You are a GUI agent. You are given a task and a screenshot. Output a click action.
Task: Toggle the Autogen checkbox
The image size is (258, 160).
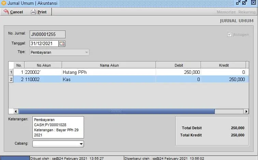pyautogui.click(x=229, y=35)
